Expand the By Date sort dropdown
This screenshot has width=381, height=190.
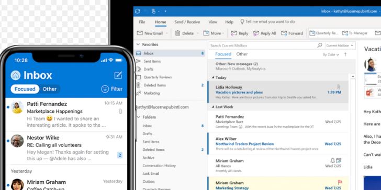tap(331, 55)
